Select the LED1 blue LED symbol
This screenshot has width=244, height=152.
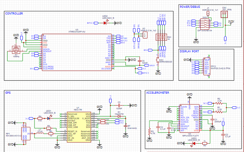pos(49,118)
